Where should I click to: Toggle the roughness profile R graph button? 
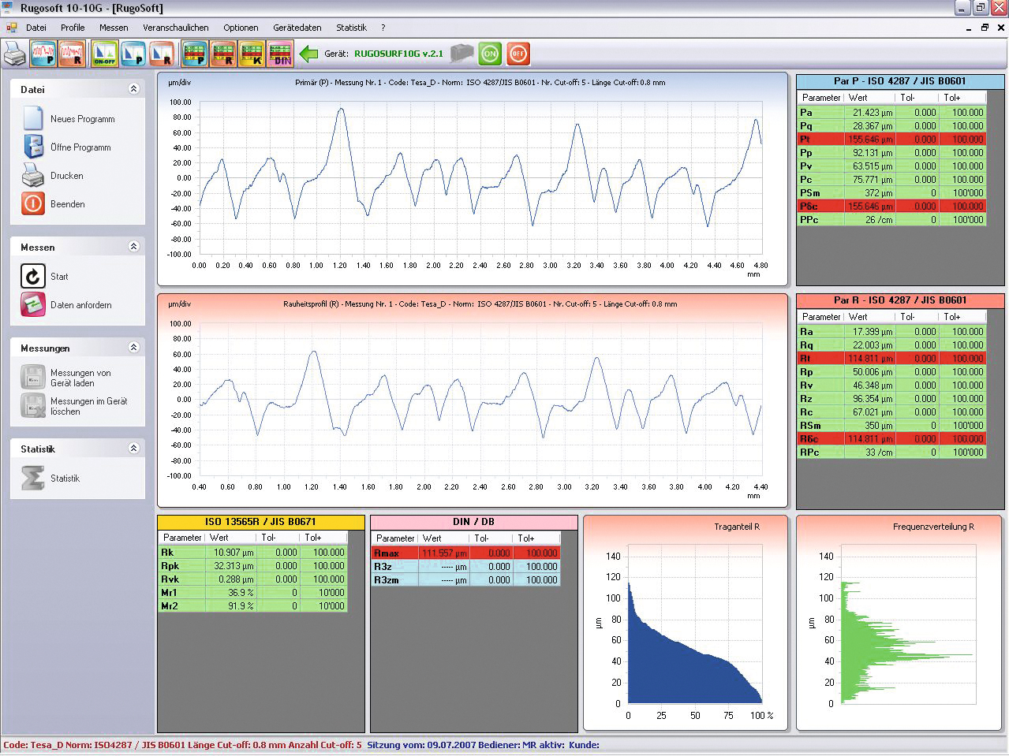coord(72,54)
